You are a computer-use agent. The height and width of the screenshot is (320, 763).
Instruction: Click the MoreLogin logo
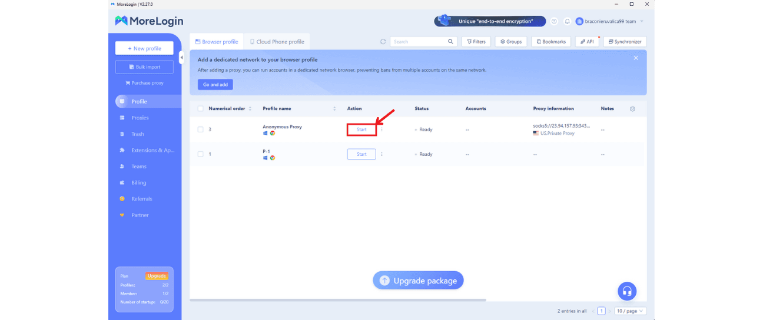[x=149, y=21]
